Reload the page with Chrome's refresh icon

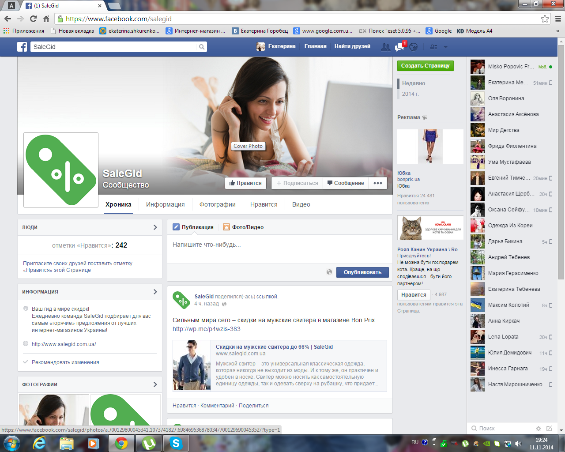[33, 19]
